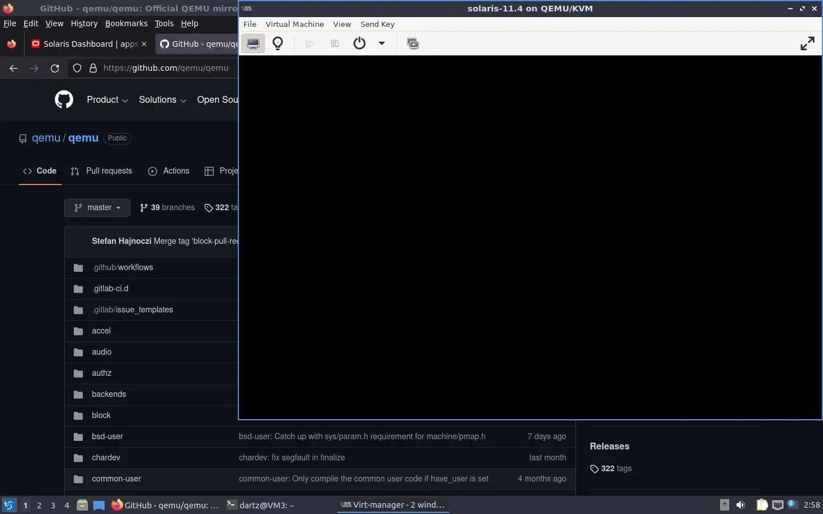Reload the GitHub page
This screenshot has height=514, width=823.
point(55,68)
